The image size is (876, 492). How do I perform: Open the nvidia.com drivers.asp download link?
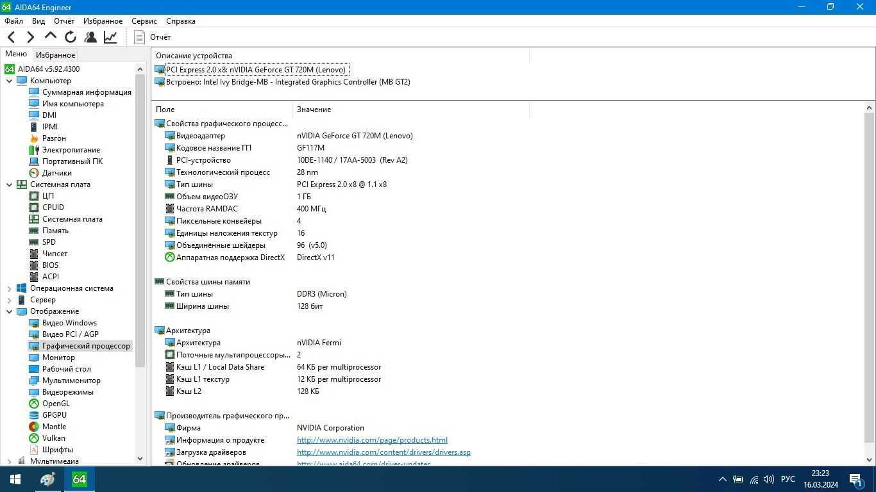click(383, 452)
